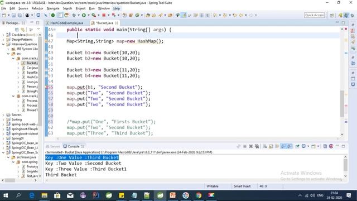Expand the Sorting project node
The width and height of the screenshot is (357, 201).
pyautogui.click(x=3, y=119)
